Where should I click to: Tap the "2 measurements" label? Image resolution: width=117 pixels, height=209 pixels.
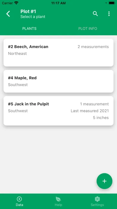click(x=93, y=47)
